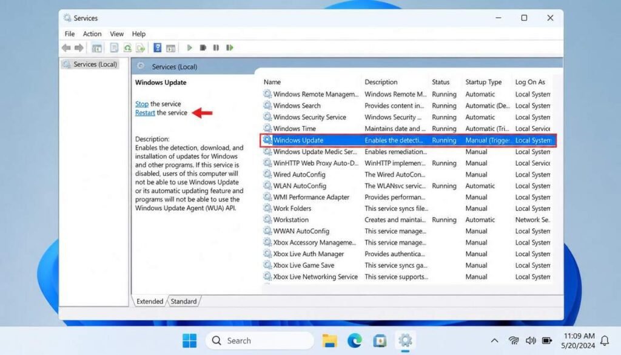The image size is (621, 355).
Task: Sort by the Status column header
Action: 441,82
